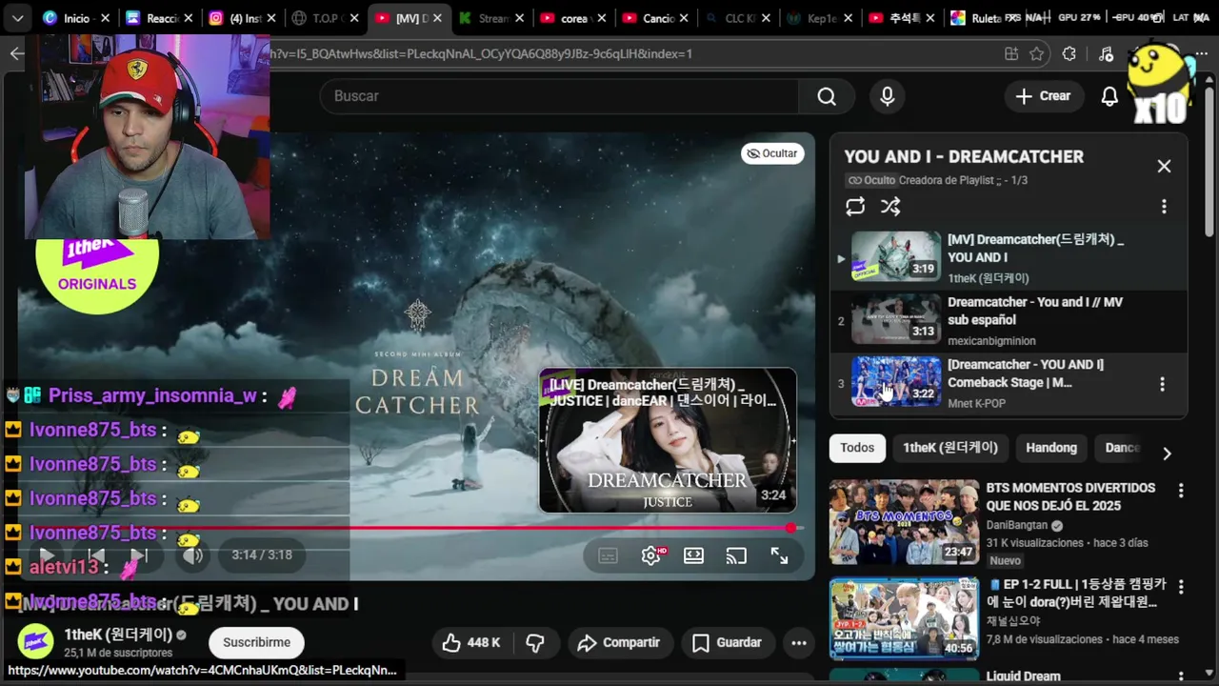Open browser three-dot settings menu
The height and width of the screenshot is (686, 1219).
point(1202,54)
